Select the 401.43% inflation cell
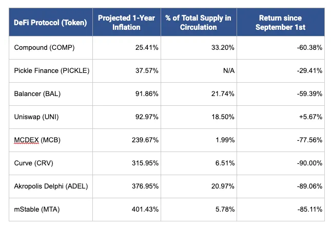Screen dimensions: 332x226 click(x=142, y=209)
